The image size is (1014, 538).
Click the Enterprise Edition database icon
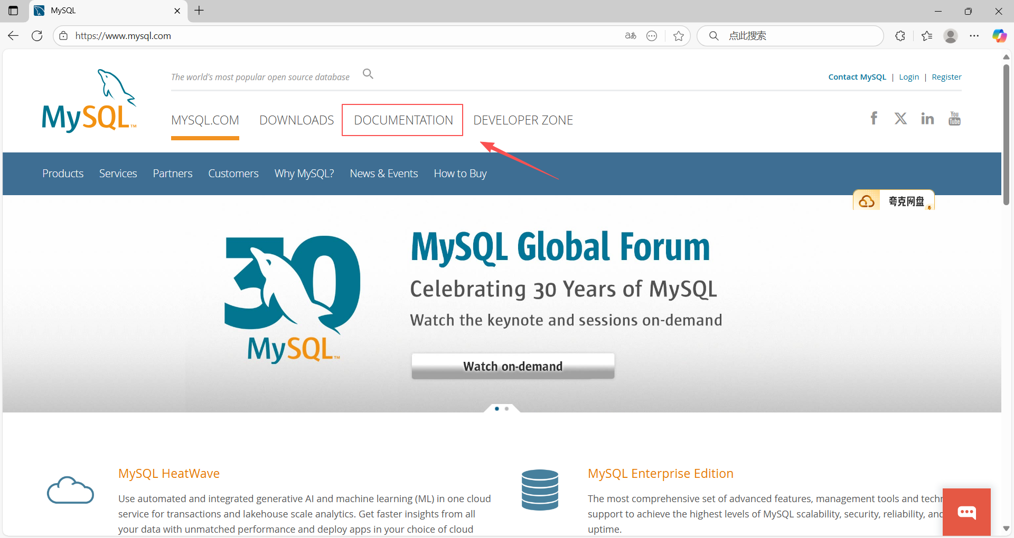(x=540, y=489)
